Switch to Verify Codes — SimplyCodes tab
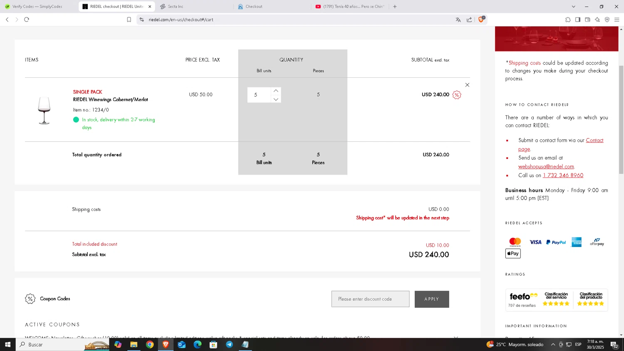 coord(38,7)
